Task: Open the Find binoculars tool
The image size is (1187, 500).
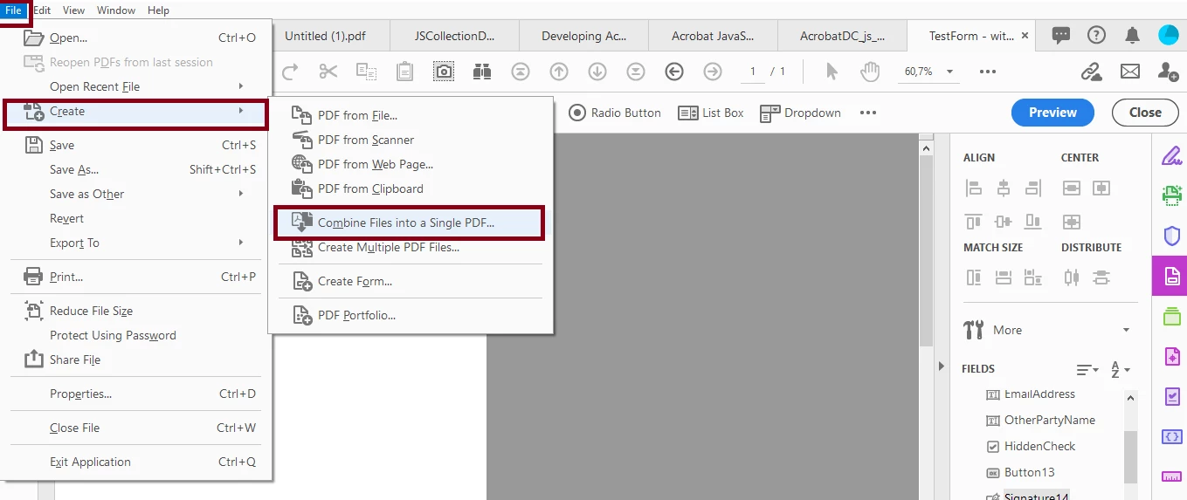Action: click(482, 72)
